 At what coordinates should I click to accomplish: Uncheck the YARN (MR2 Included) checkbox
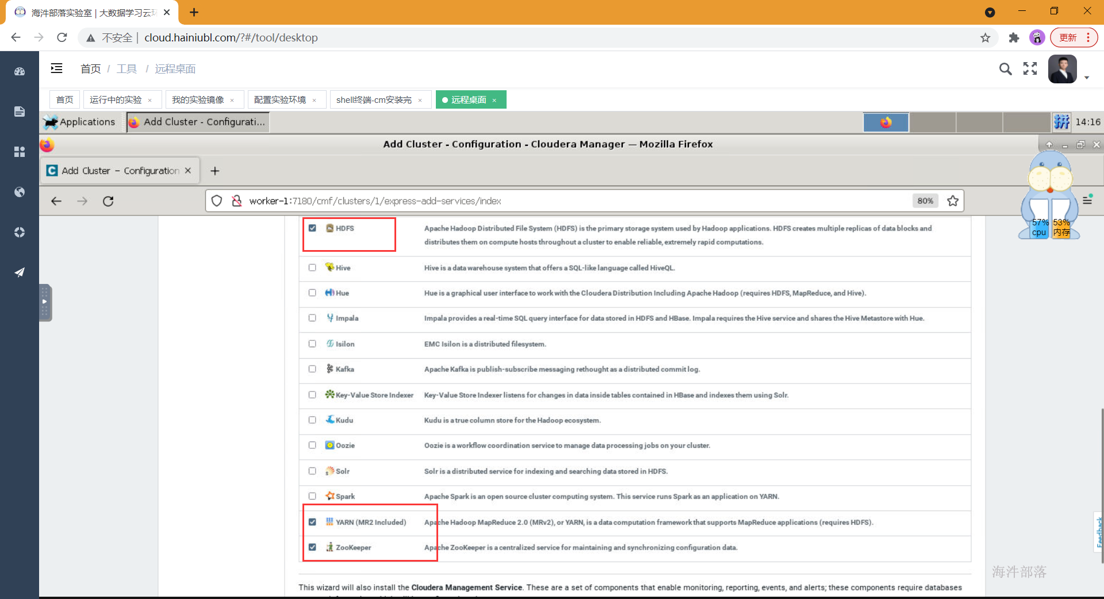pos(312,522)
